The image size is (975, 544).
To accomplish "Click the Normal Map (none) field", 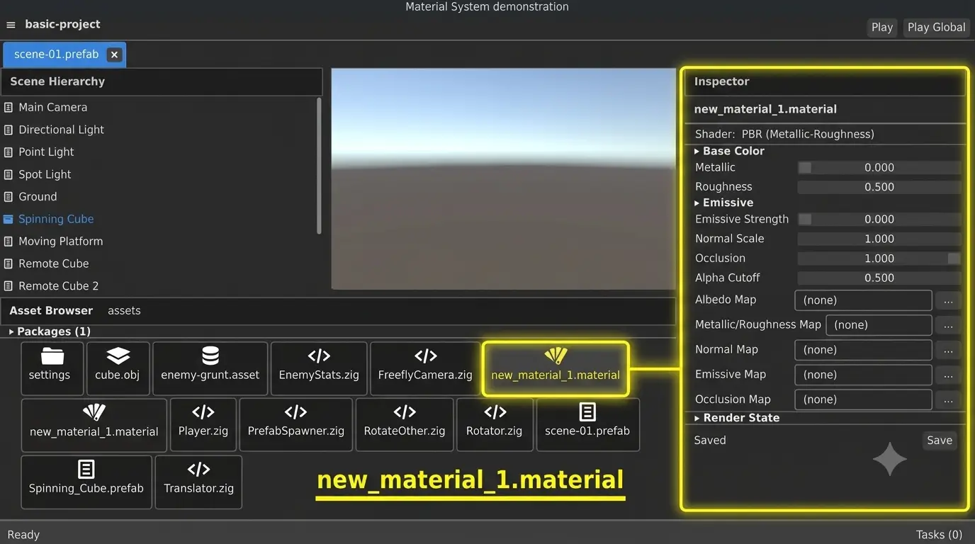I will [863, 350].
